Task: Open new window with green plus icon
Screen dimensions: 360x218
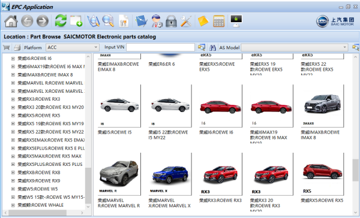Action: (x=76, y=21)
